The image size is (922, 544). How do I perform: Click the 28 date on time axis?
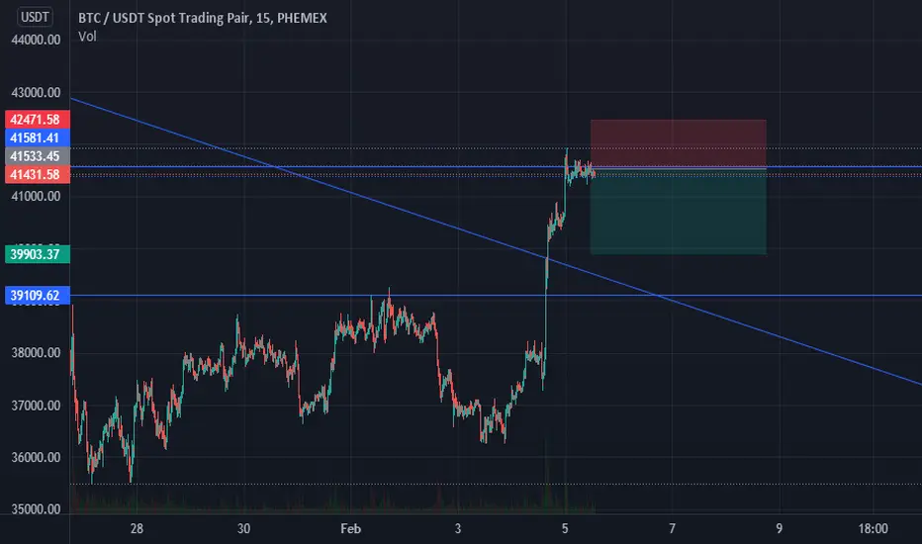(x=137, y=529)
